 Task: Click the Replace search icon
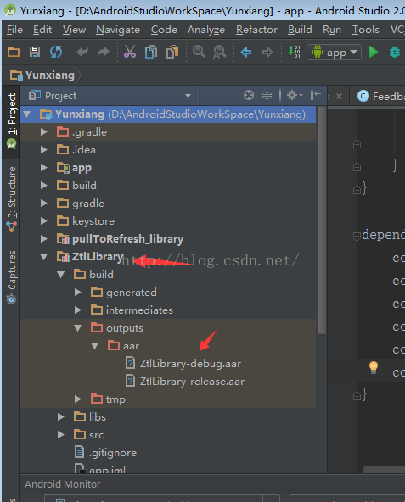pos(220,52)
